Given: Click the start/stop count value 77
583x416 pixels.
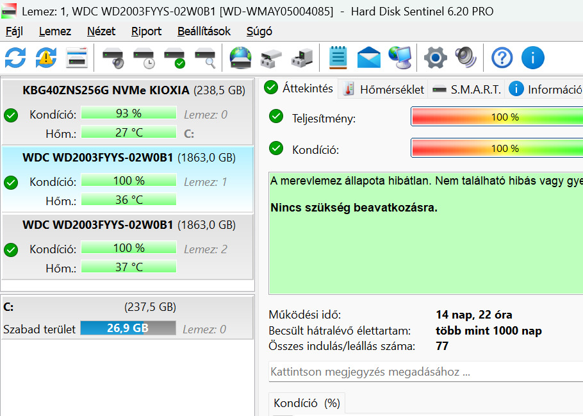Looking at the screenshot, I should [x=442, y=346].
